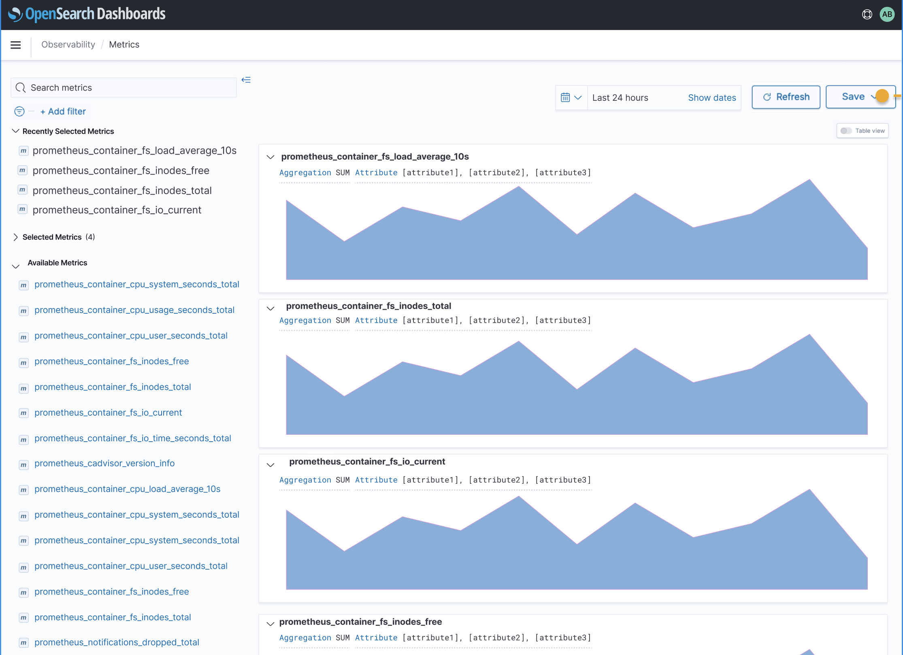
Task: Click the AB user avatar
Action: click(887, 14)
